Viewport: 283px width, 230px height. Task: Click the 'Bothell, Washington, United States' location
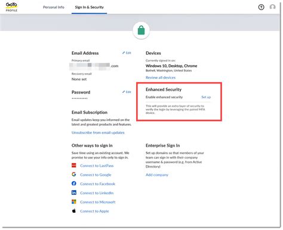click(168, 70)
